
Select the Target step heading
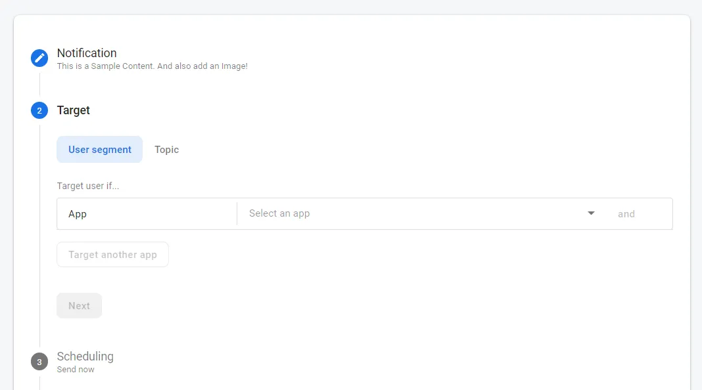[74, 110]
